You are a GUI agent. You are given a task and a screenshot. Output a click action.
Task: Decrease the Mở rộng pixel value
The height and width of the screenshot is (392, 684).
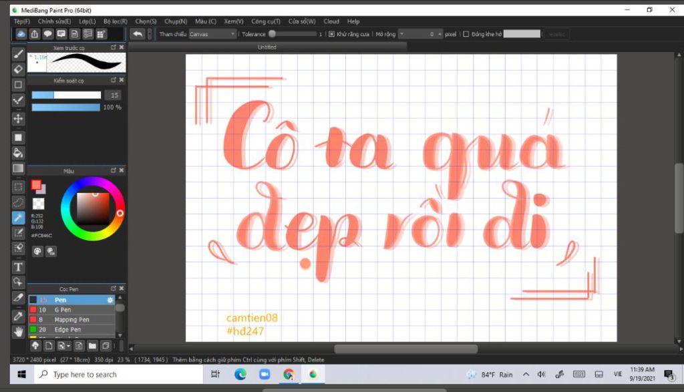pos(401,34)
